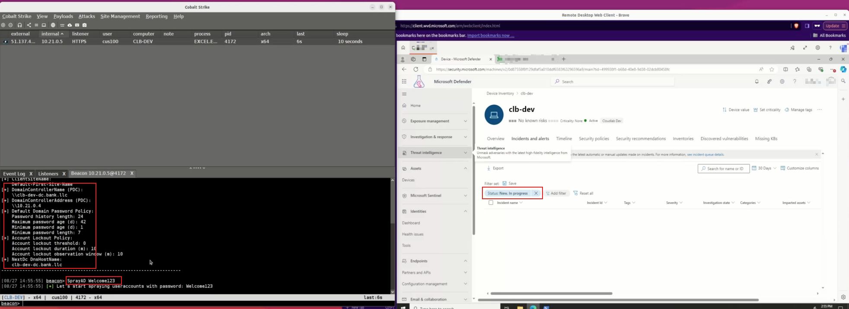Open the Attacks menu
This screenshot has height=309, width=849.
(86, 16)
